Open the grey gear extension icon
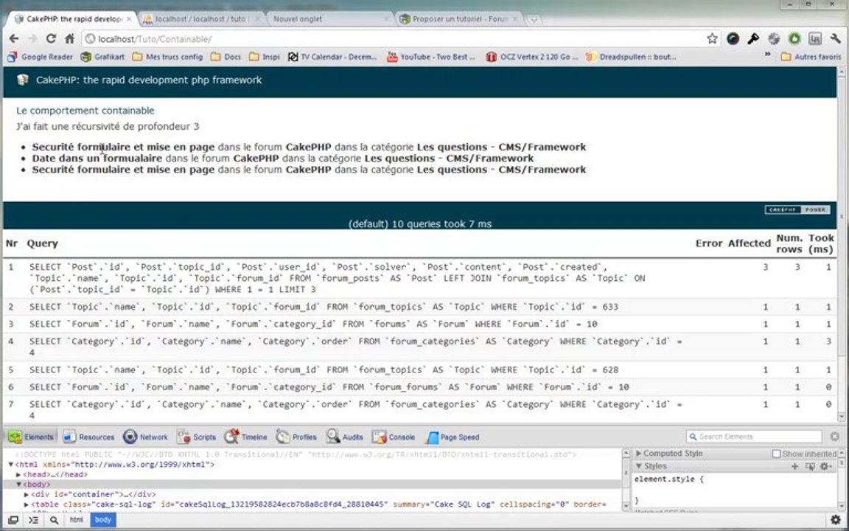Screen dimensions: 849x531 pos(774,38)
